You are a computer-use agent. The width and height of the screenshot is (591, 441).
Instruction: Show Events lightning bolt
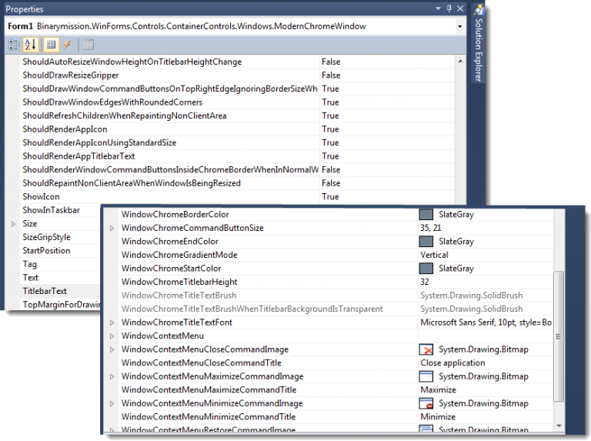point(67,45)
